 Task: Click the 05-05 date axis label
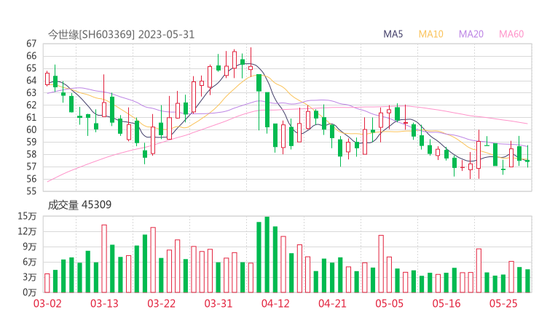click(x=389, y=303)
